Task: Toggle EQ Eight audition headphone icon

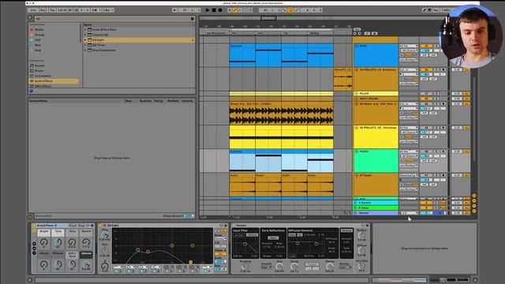Action: [x=218, y=231]
